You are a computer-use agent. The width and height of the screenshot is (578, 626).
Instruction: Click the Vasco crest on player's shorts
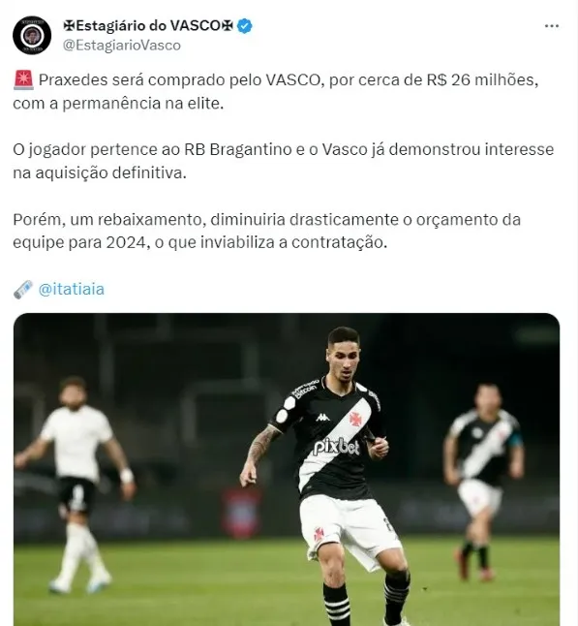319,535
